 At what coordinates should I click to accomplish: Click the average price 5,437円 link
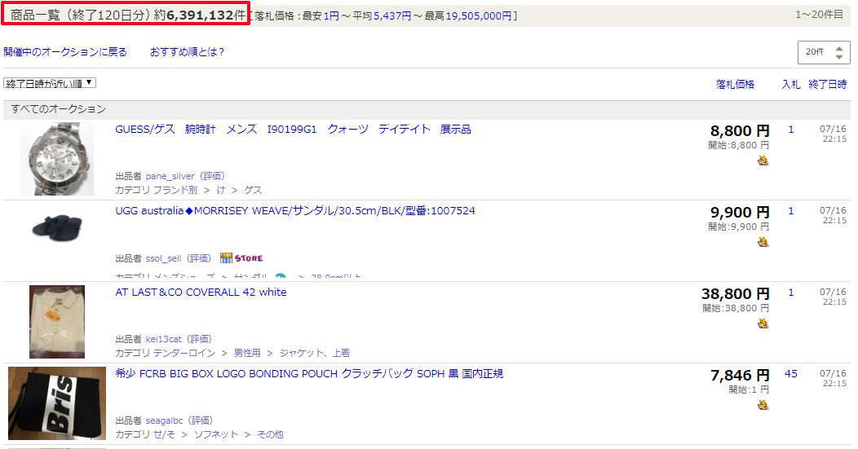click(391, 15)
